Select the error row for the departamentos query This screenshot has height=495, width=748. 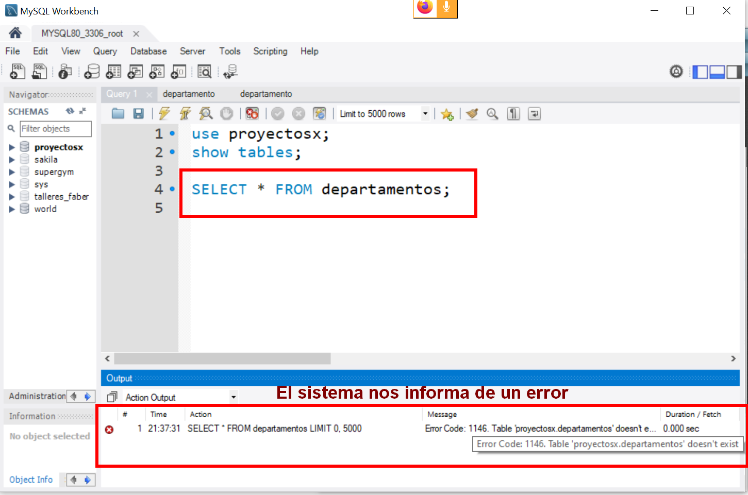[x=420, y=429]
